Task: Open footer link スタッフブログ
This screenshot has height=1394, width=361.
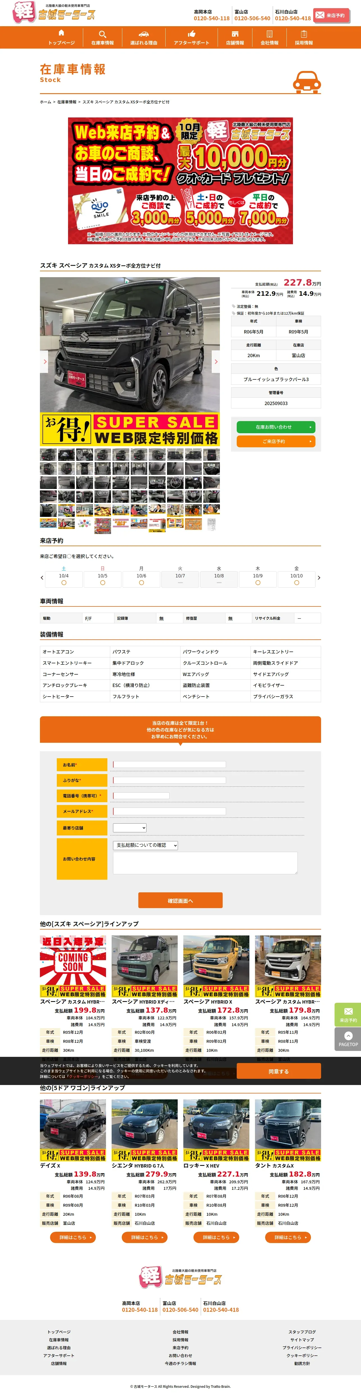Action: pos(302,1332)
